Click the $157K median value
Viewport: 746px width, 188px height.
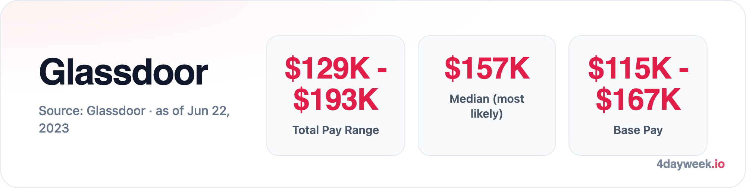tap(487, 68)
